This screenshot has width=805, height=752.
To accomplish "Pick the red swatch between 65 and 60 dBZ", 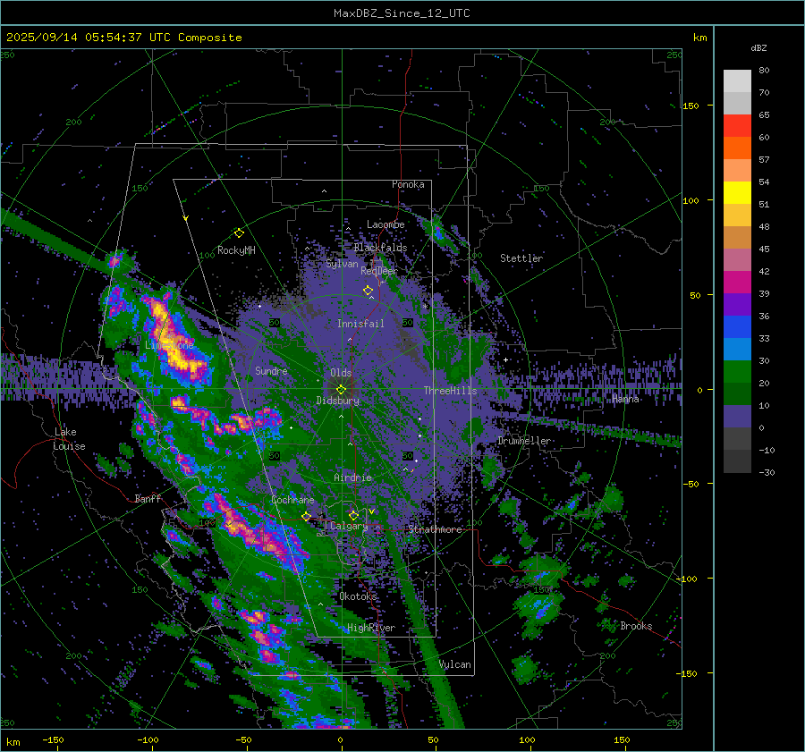I will 737,126.
